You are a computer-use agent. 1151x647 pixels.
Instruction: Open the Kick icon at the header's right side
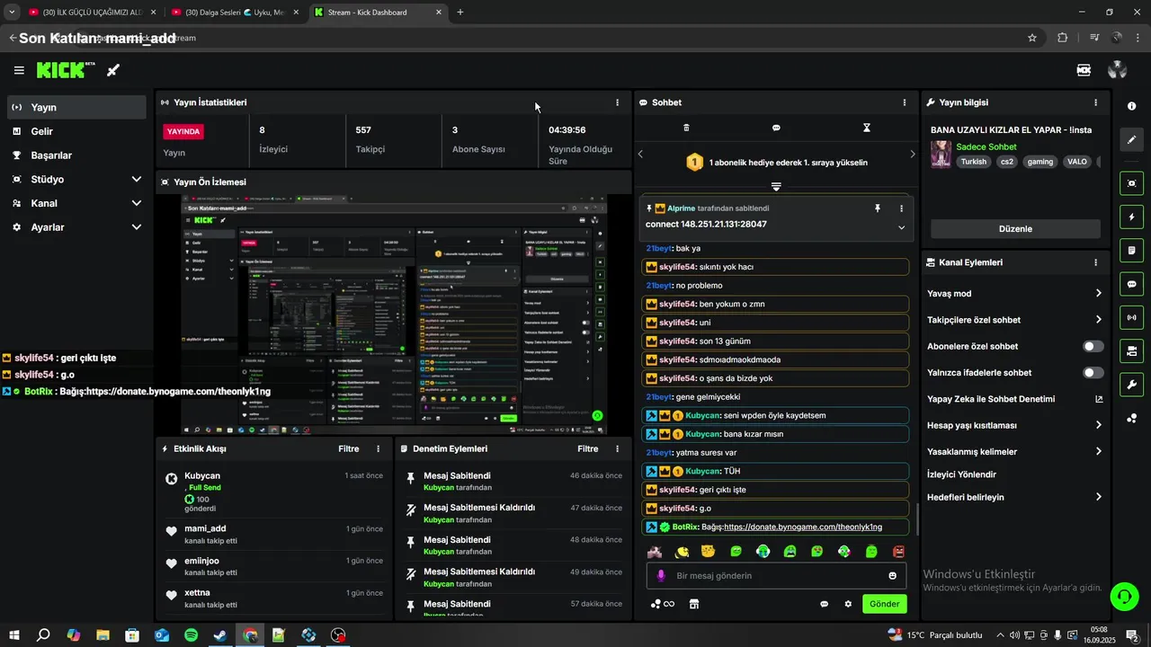point(1084,70)
